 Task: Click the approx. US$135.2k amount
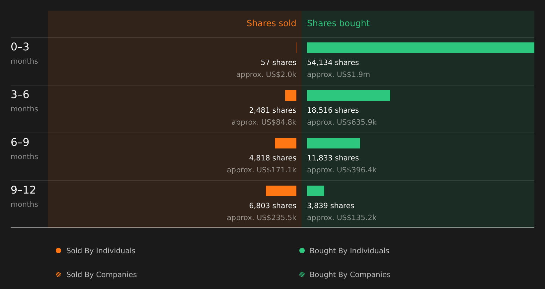(x=342, y=218)
